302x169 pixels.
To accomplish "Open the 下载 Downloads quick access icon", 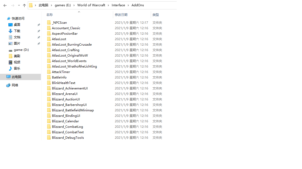I will [x=10, y=31].
